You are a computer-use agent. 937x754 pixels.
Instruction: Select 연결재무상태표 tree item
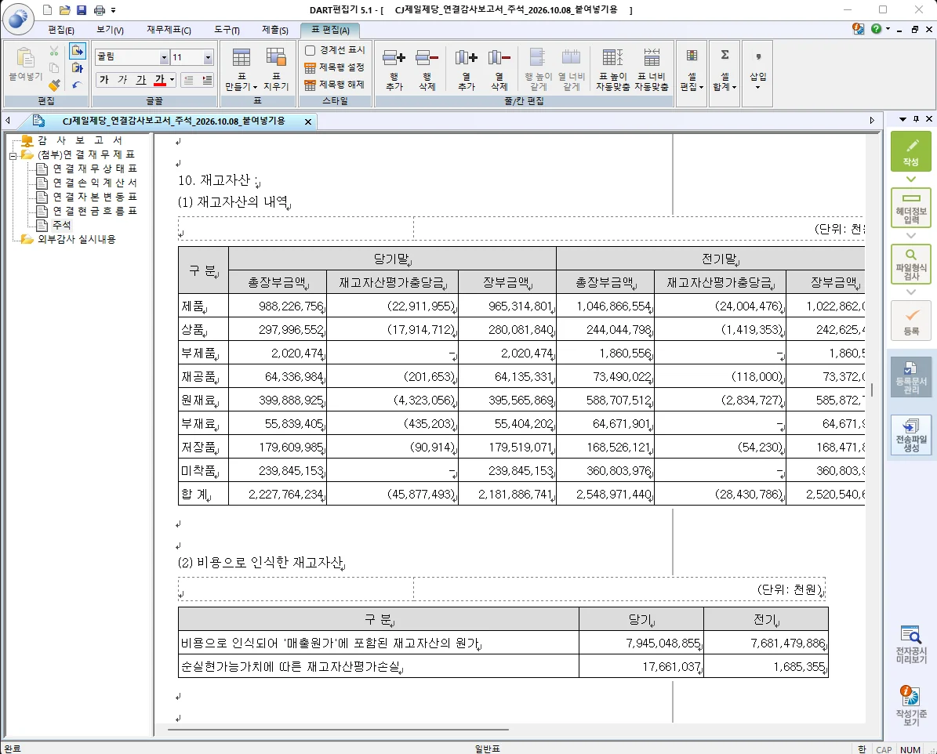point(95,169)
